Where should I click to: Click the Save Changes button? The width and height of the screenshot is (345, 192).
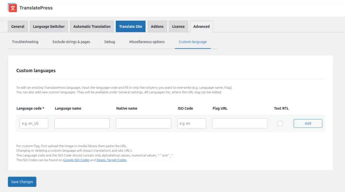pyautogui.click(x=22, y=182)
